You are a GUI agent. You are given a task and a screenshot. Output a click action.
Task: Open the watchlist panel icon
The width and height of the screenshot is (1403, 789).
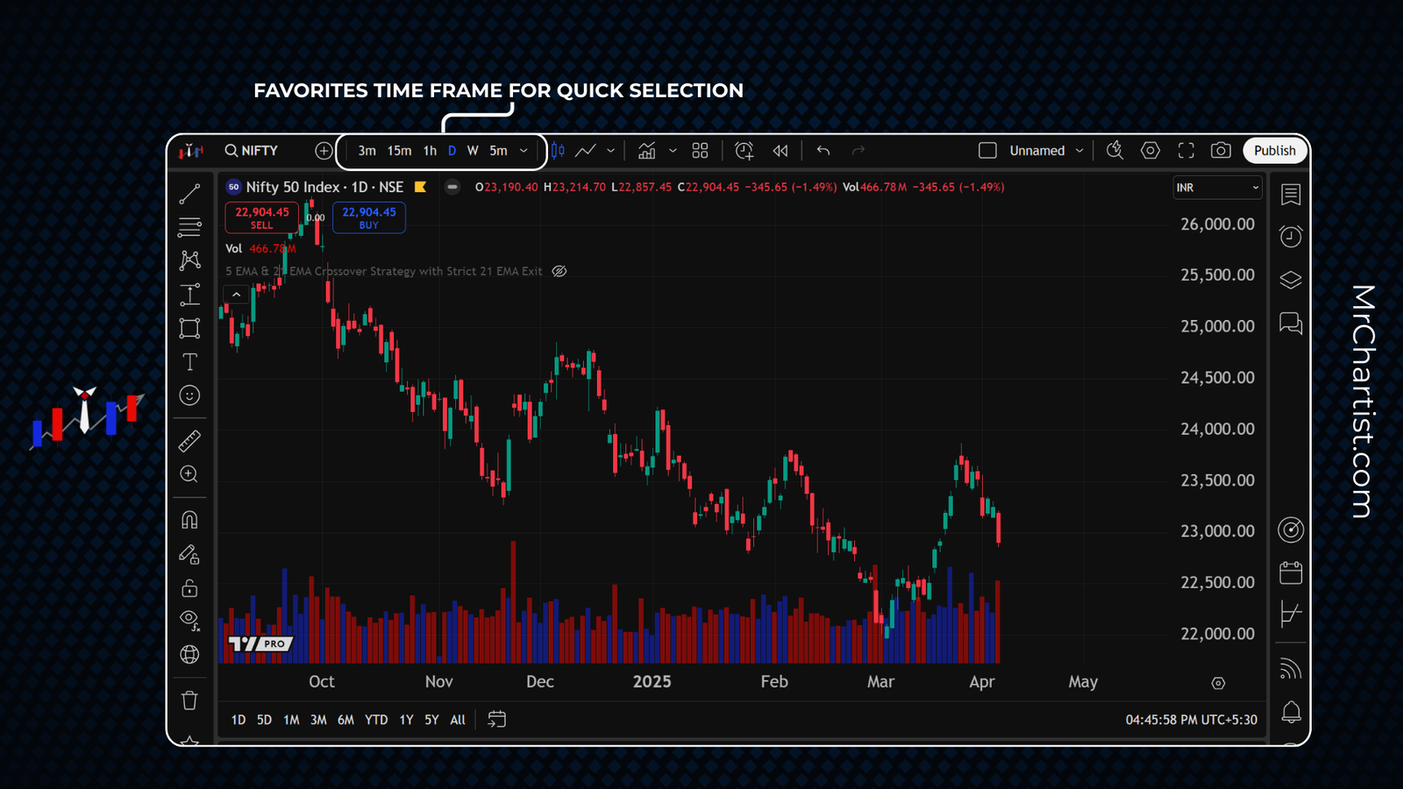click(x=1291, y=195)
